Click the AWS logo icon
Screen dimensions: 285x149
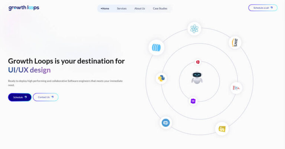point(235,42)
